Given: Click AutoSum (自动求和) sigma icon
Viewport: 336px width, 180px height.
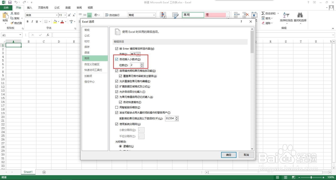Looking at the screenshot, I should pyautogui.click(x=263, y=13).
